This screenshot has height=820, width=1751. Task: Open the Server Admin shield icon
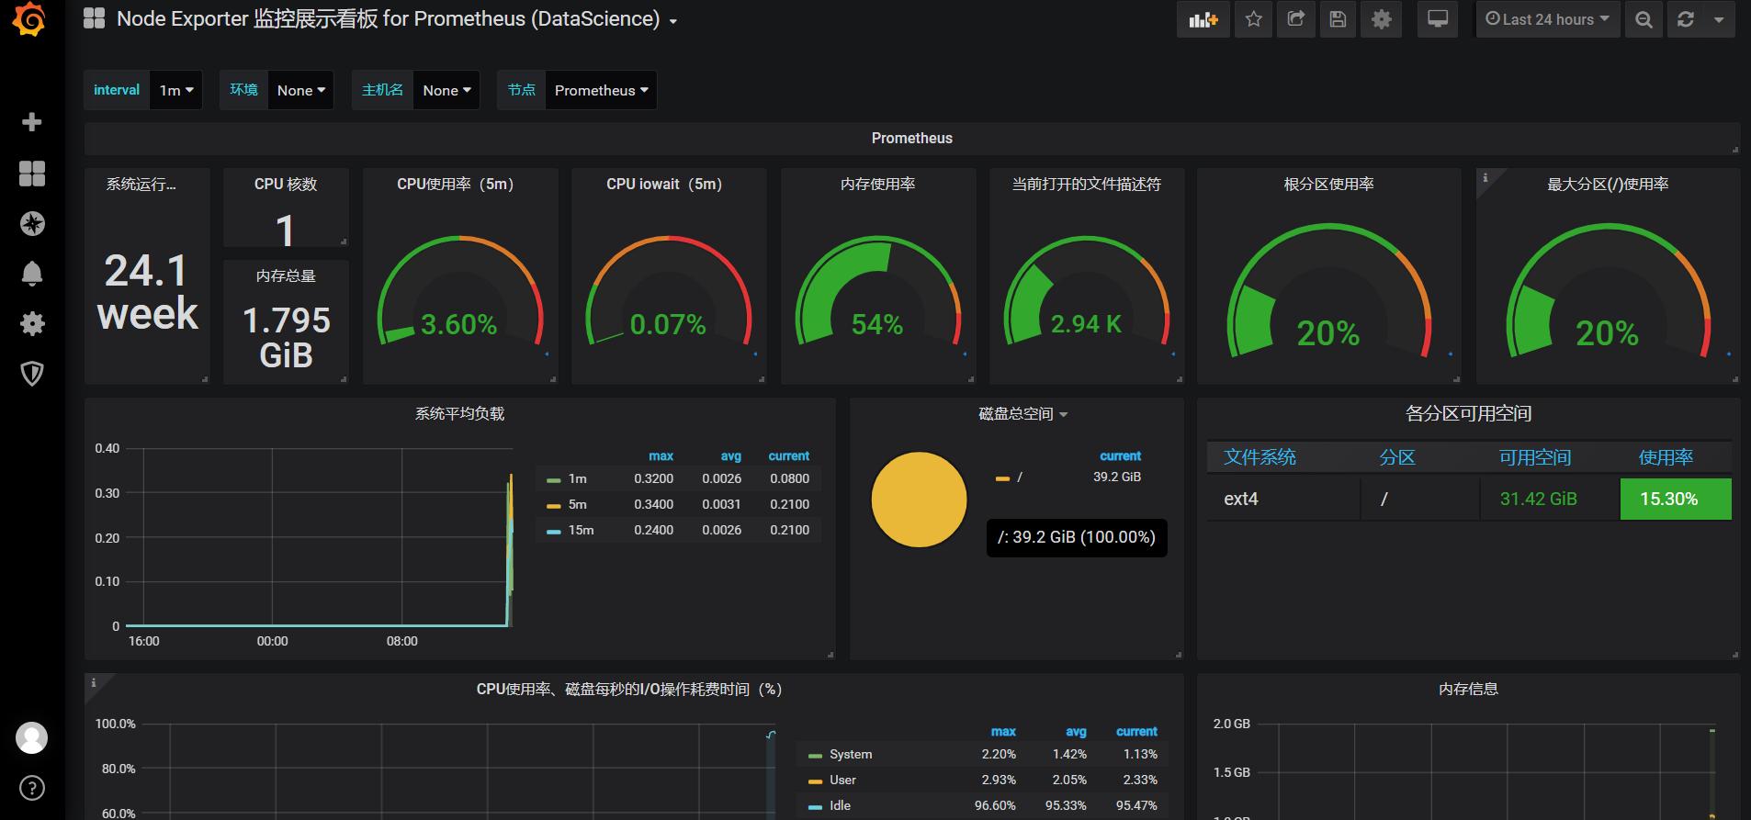(x=32, y=373)
